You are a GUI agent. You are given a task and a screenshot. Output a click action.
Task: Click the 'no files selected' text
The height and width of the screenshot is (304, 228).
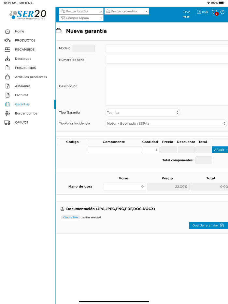(x=91, y=217)
